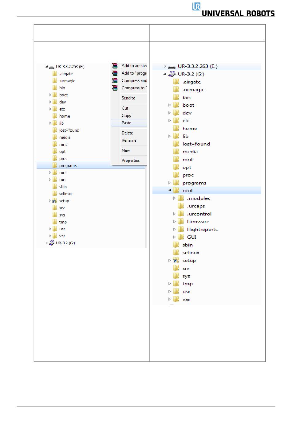This screenshot has width=292, height=423.
Task: Click the firmware folder icon
Action: click(x=181, y=222)
